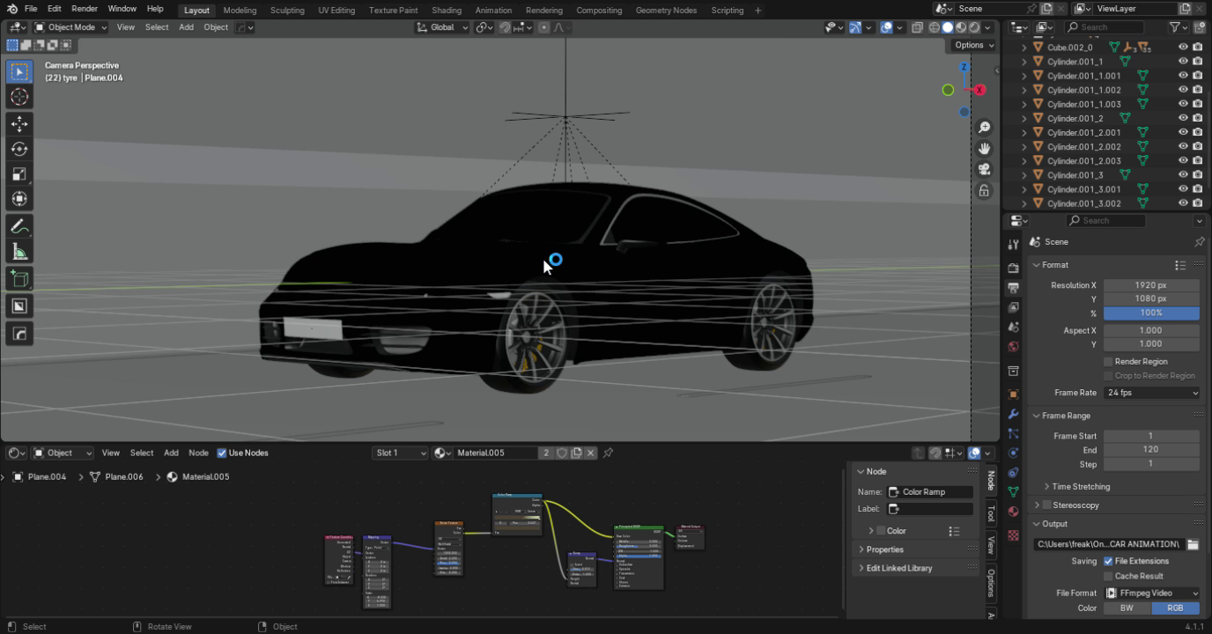Toggle the camera view gizmo icon

pos(985,169)
